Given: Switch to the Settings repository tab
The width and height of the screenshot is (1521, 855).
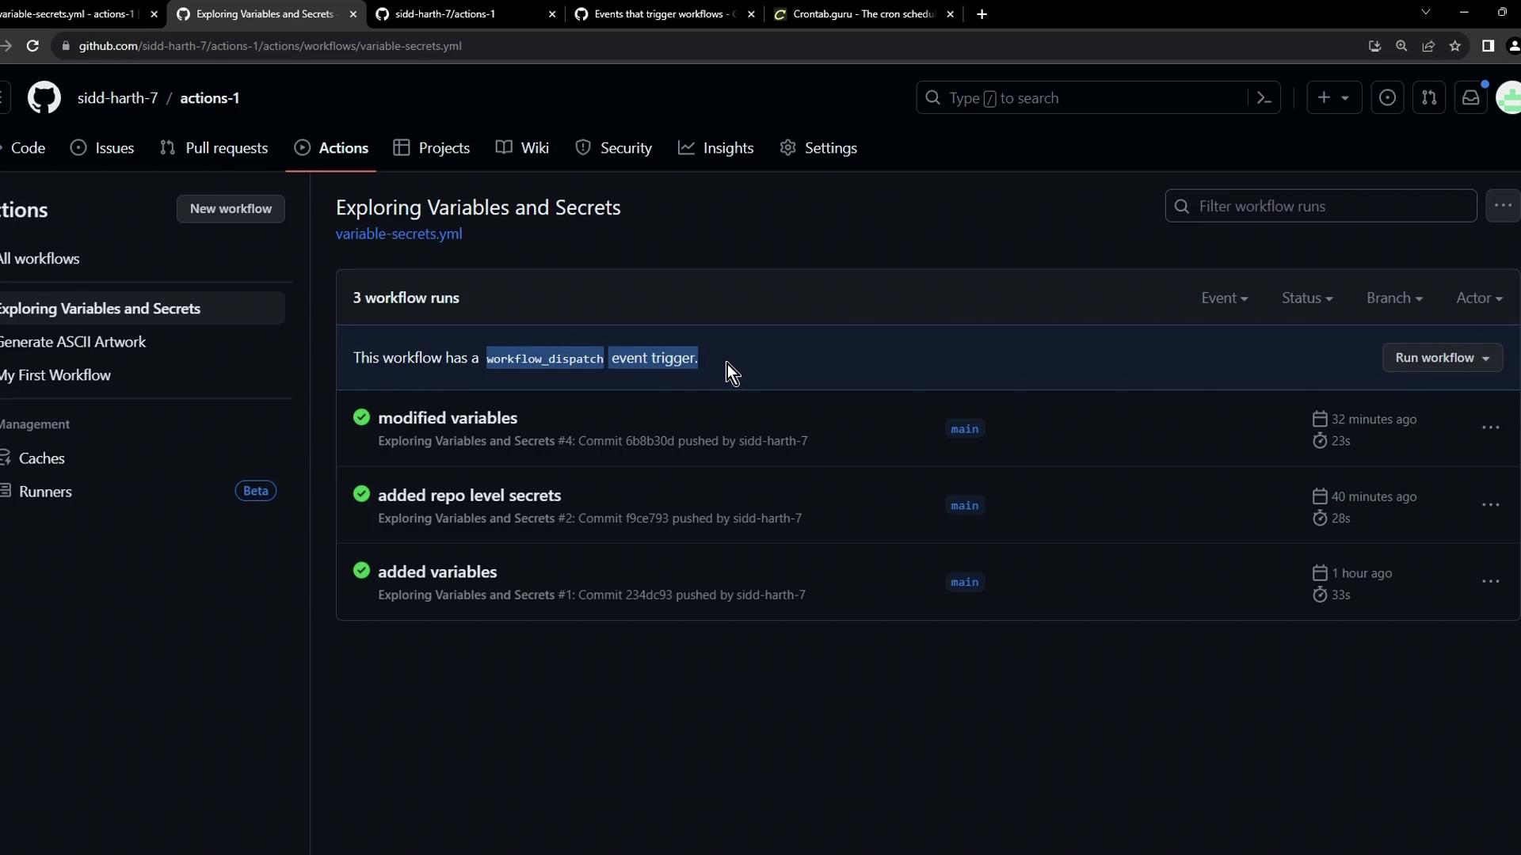Looking at the screenshot, I should [x=818, y=148].
